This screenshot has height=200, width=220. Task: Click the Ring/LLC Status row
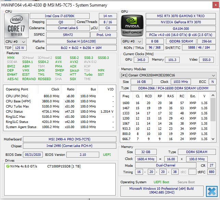[x=60, y=122]
